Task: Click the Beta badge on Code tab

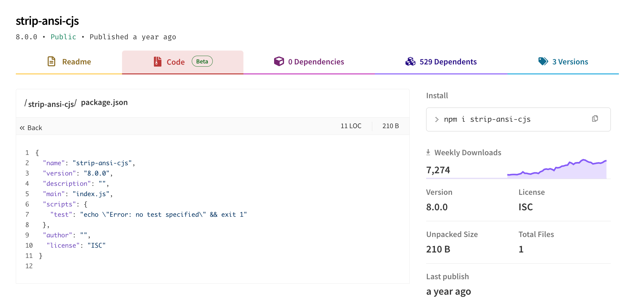Action: [x=202, y=62]
